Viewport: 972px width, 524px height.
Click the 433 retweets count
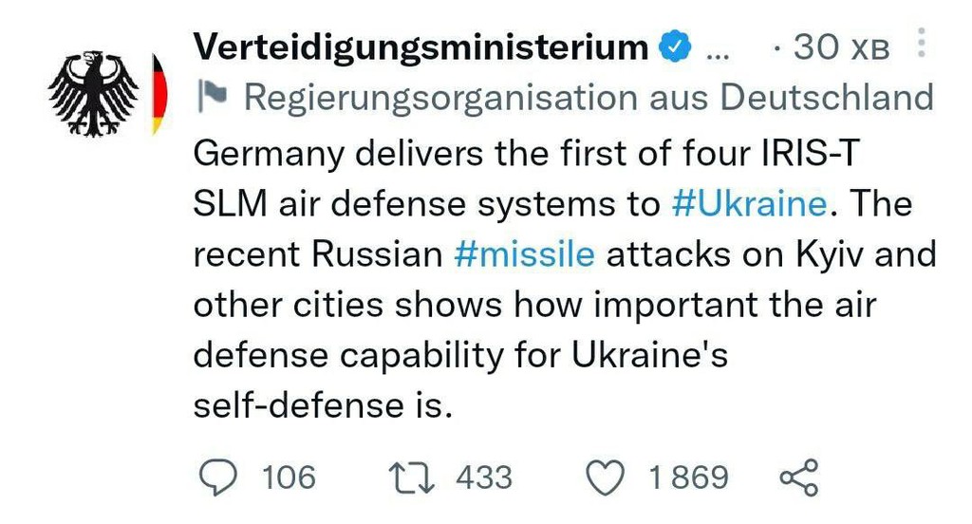484,477
